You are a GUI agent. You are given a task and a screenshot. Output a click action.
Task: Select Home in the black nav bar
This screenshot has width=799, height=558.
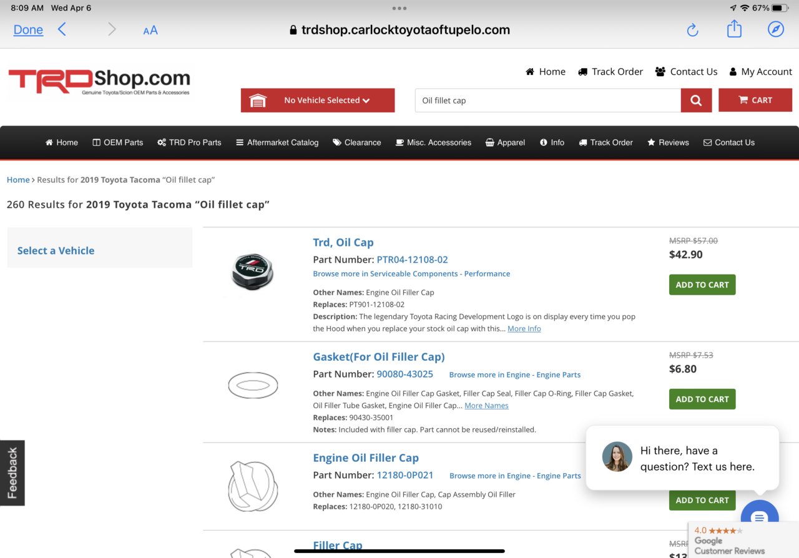[62, 142]
